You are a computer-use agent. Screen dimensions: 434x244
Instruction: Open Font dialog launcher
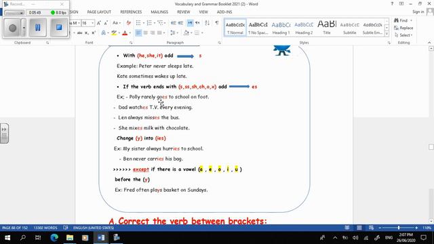[x=131, y=43]
